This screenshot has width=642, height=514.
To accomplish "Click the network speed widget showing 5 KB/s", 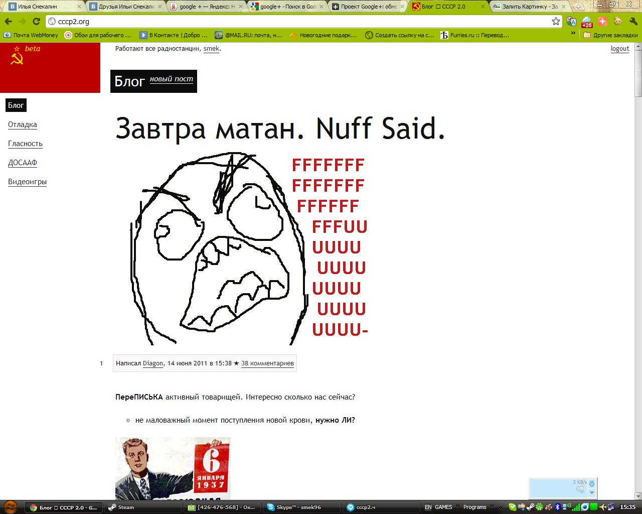I will click(x=563, y=488).
